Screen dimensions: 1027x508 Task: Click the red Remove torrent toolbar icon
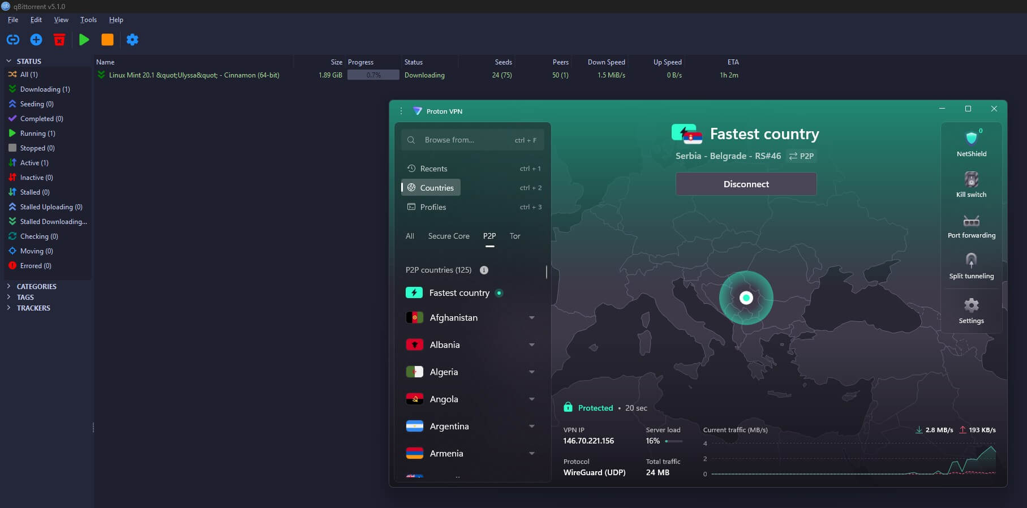click(59, 40)
